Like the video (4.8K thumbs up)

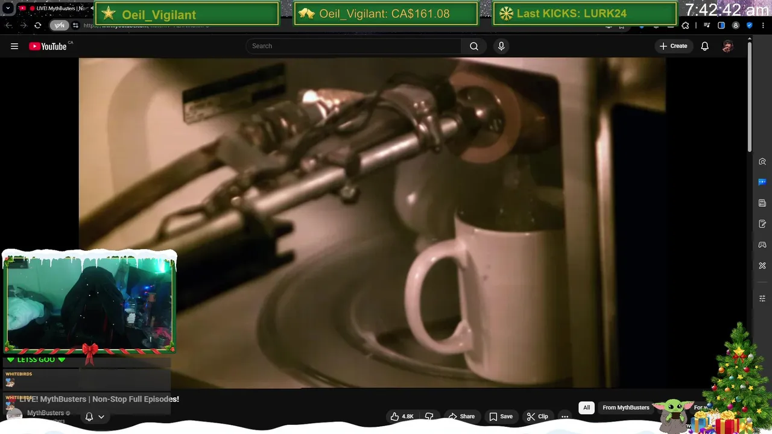[x=402, y=417]
